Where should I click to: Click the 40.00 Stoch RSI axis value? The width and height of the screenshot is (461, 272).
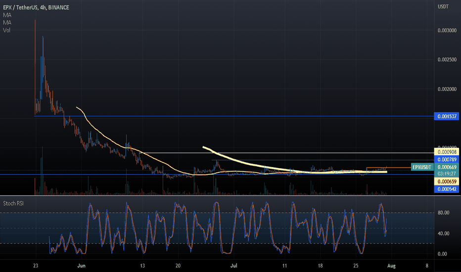[x=443, y=233]
